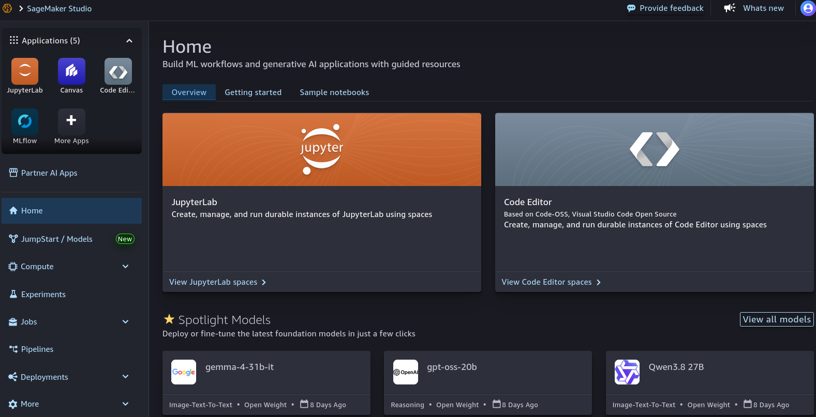Open the JupyterLab application icon
Image resolution: width=816 pixels, height=417 pixels.
pos(25,71)
